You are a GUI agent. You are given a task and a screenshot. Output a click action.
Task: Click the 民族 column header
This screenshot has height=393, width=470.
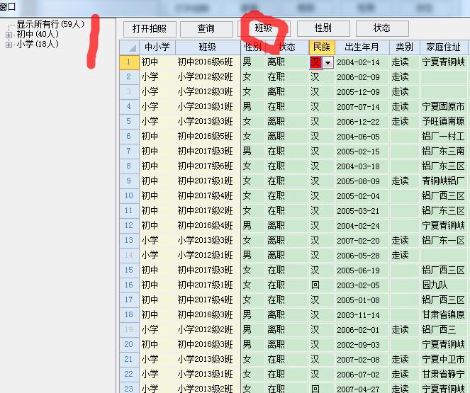click(321, 47)
